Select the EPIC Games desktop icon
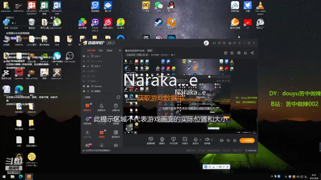Image resolution: width=321 pixels, height=180 pixels. click(146, 37)
